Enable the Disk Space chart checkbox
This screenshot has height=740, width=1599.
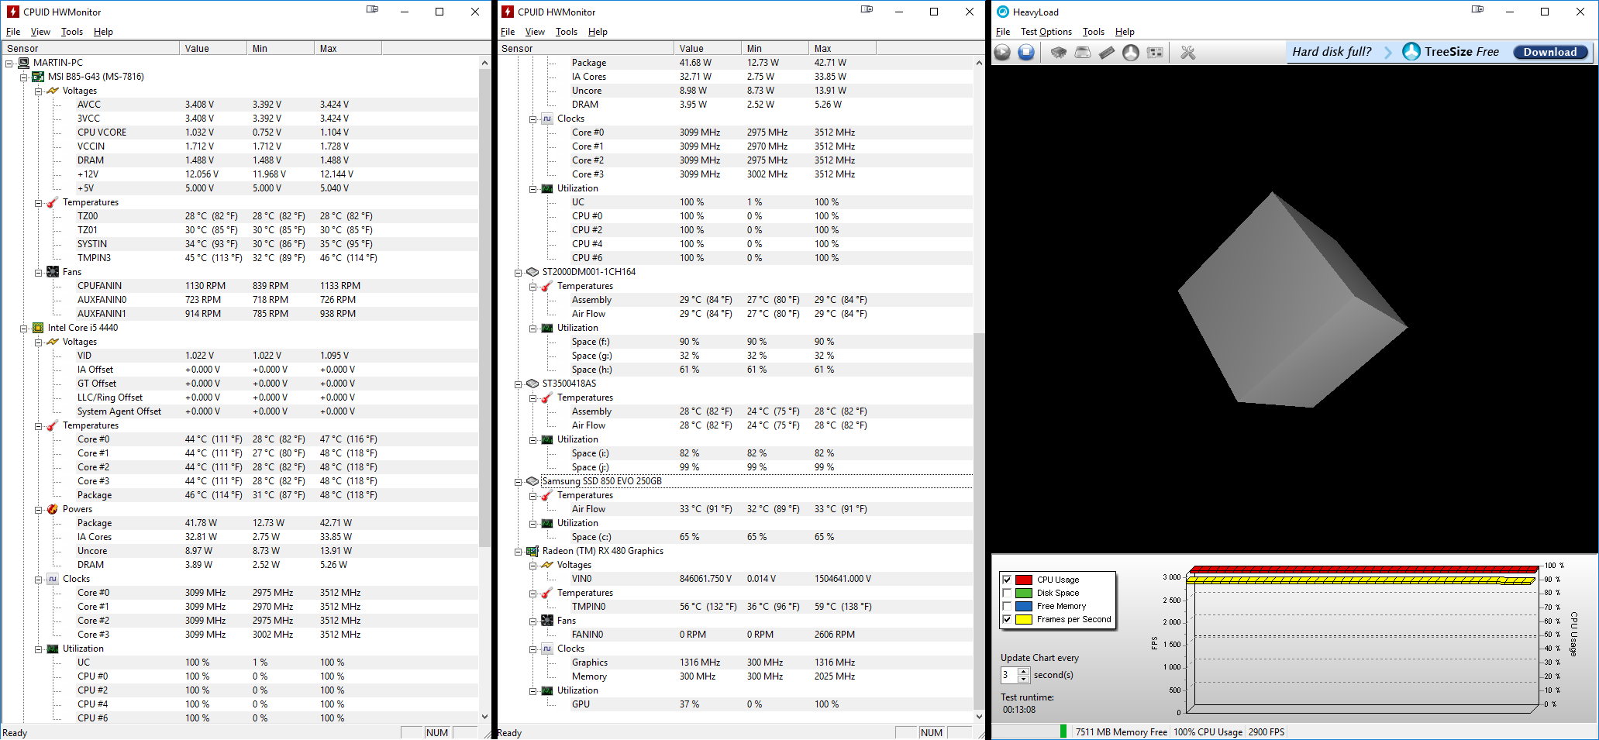pyautogui.click(x=1007, y=593)
